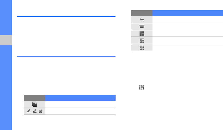Click blue header bar above pen tools row

click(80, 98)
